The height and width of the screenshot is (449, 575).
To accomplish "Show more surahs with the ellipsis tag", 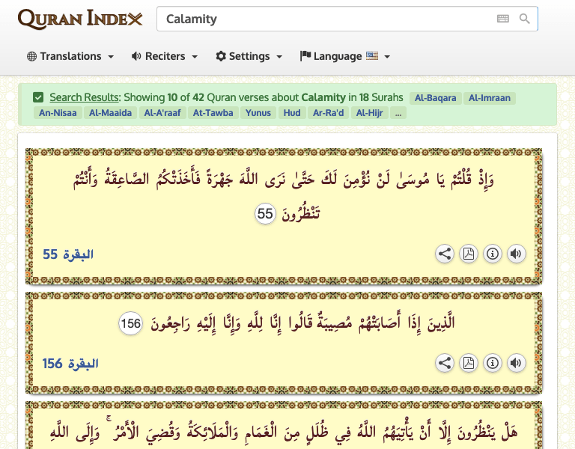I will coord(398,113).
